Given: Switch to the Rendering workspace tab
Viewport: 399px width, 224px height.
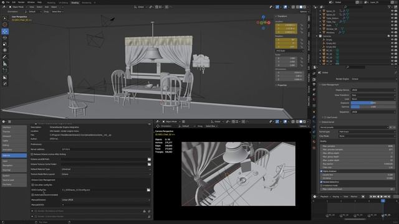Looking at the screenshot, I should tap(87, 2).
